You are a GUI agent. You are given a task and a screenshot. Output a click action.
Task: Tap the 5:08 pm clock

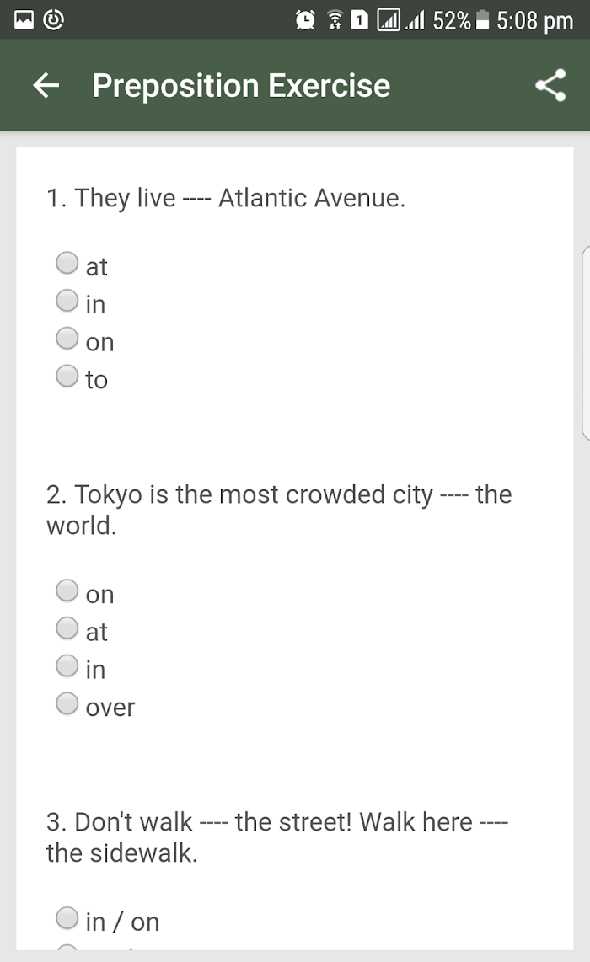click(534, 21)
